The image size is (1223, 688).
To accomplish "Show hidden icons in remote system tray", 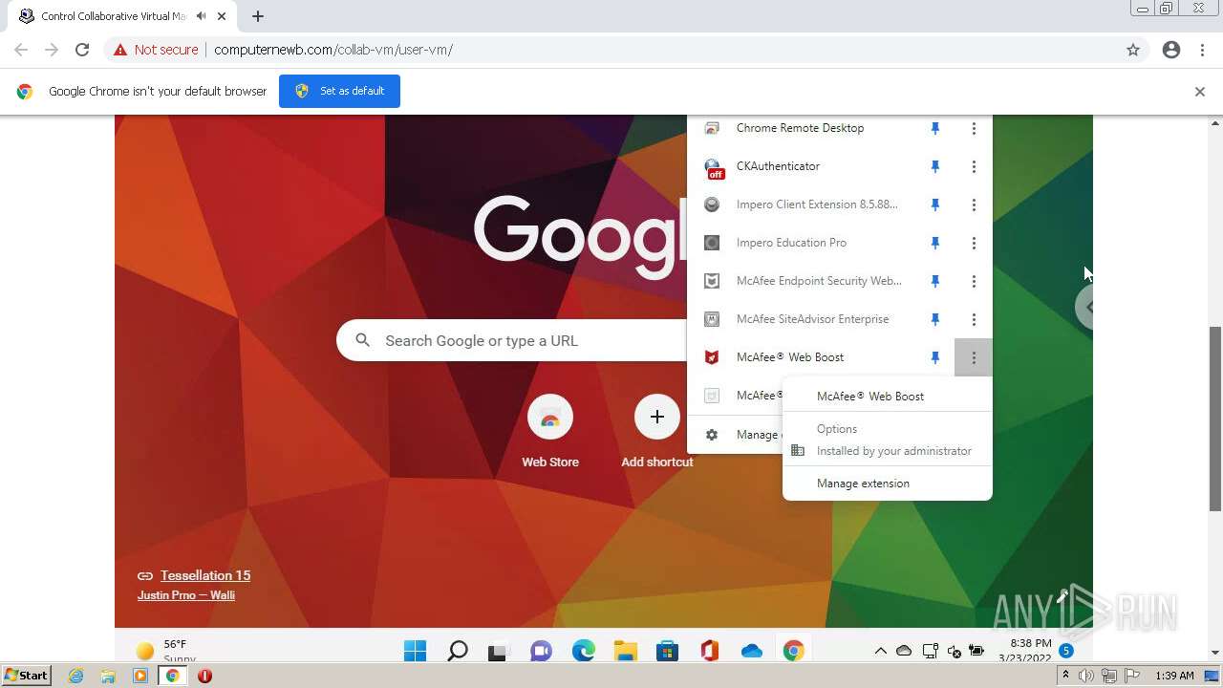I will coord(880,651).
